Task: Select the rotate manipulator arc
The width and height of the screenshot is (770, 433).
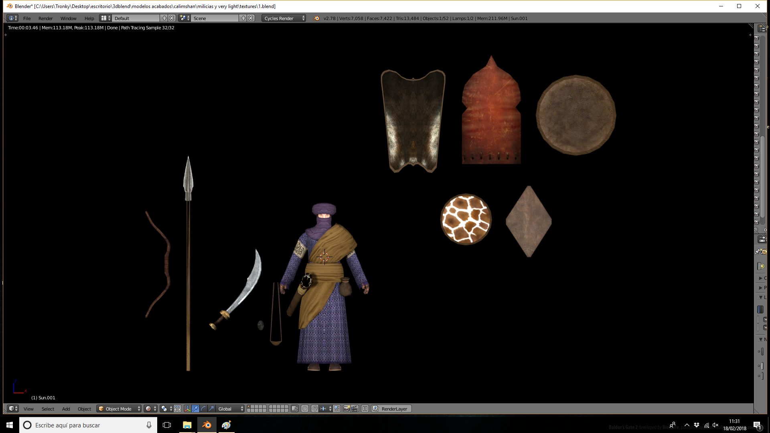Action: (203, 409)
